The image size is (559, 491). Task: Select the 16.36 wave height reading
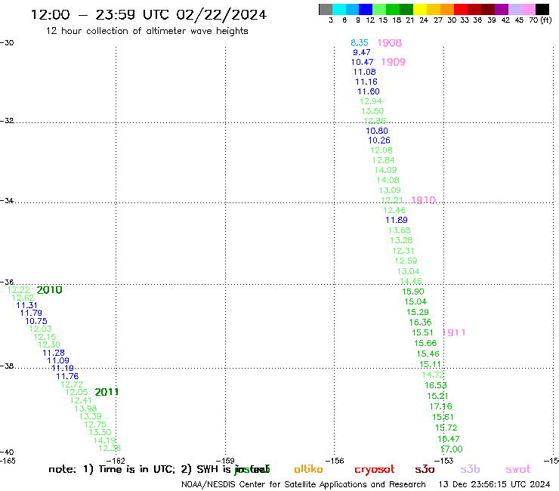click(420, 323)
